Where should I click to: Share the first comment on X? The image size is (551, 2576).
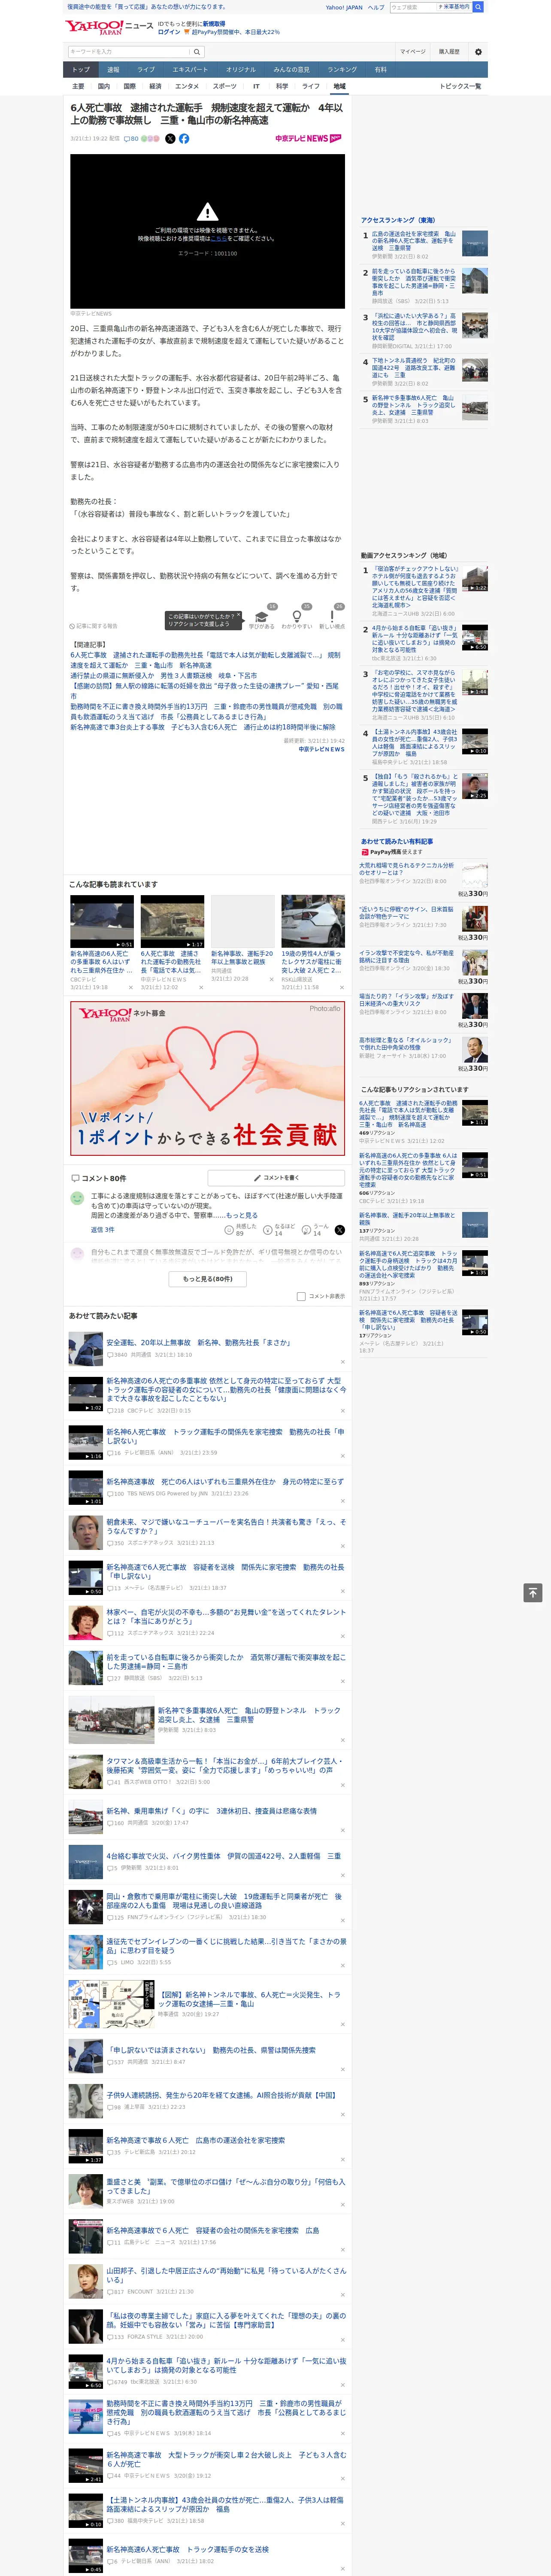[x=340, y=1230]
